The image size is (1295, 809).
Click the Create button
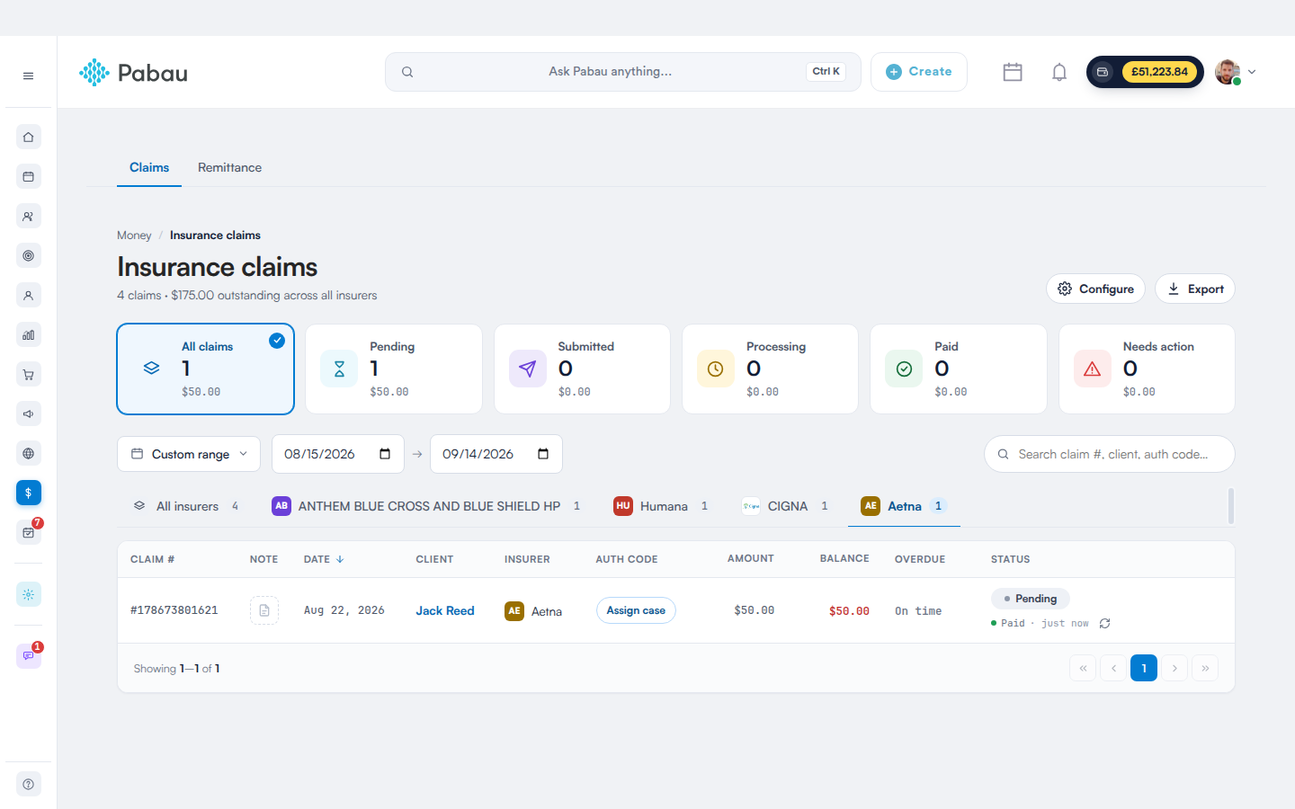(919, 72)
